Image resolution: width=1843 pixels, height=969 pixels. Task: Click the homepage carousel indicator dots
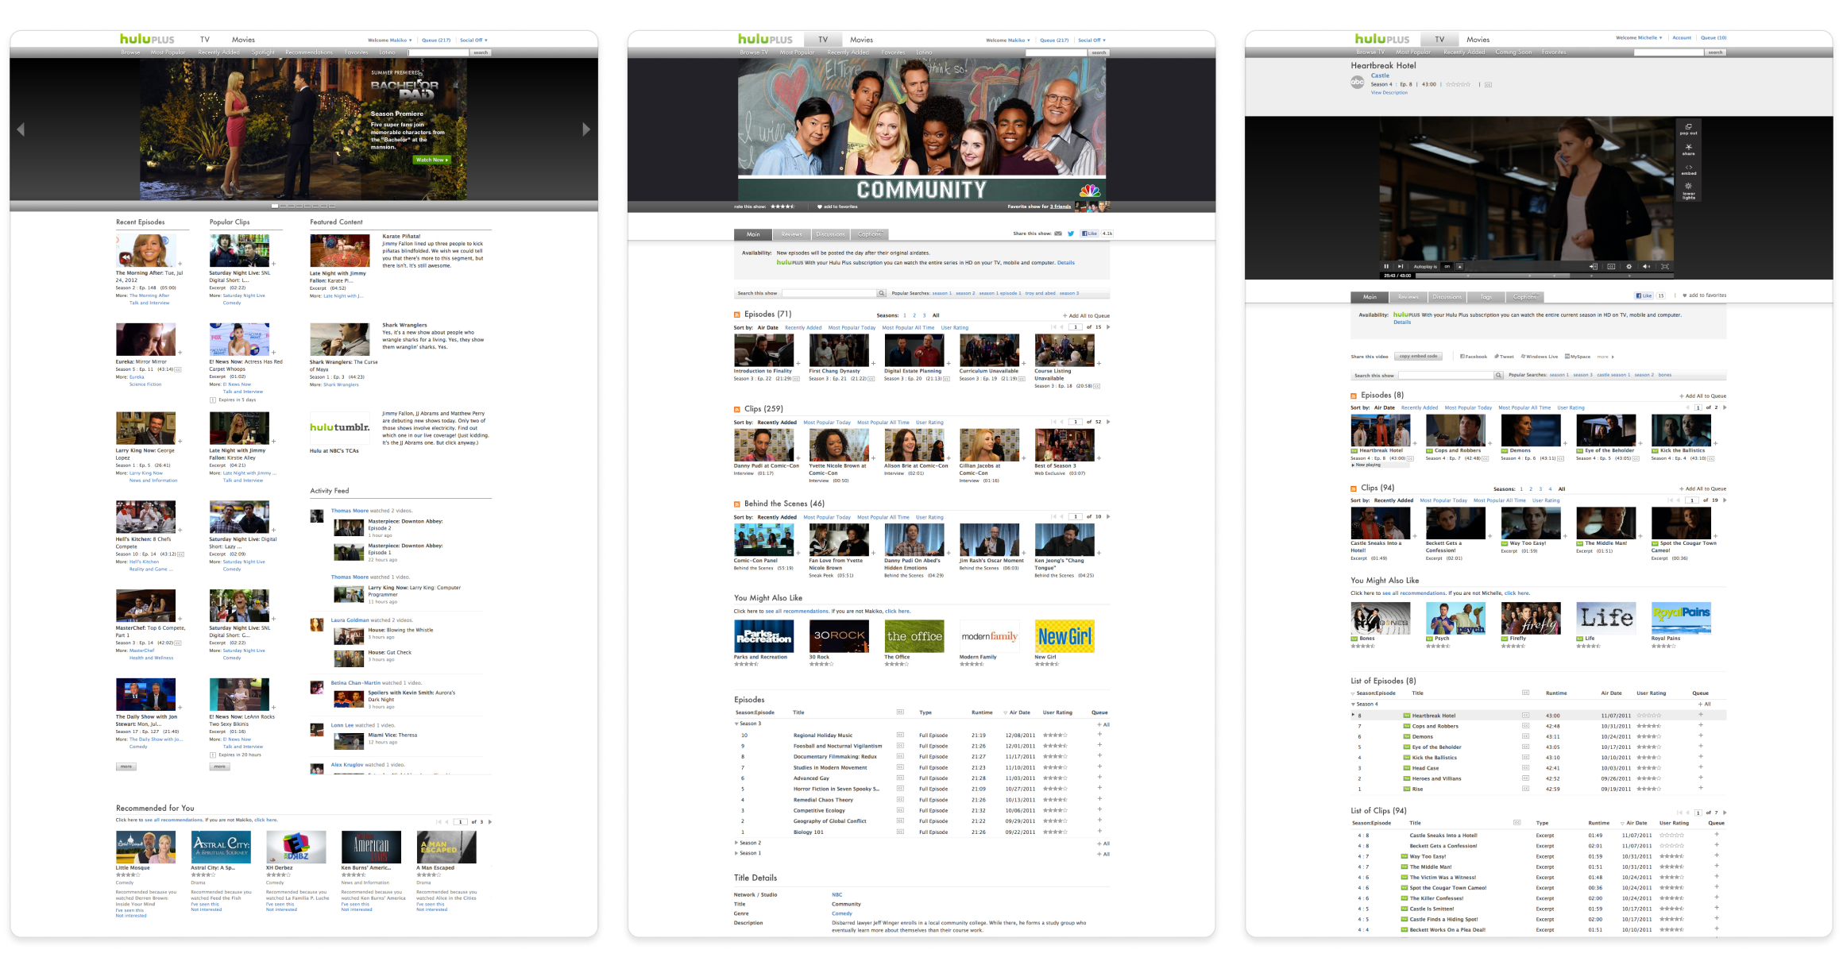(303, 206)
